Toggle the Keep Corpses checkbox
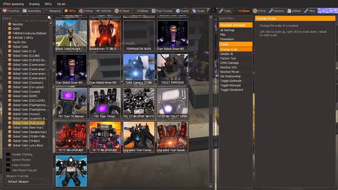 point(8,165)
